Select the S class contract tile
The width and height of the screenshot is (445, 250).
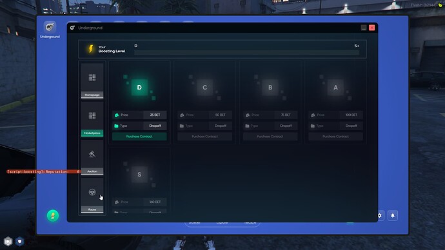[139, 175]
